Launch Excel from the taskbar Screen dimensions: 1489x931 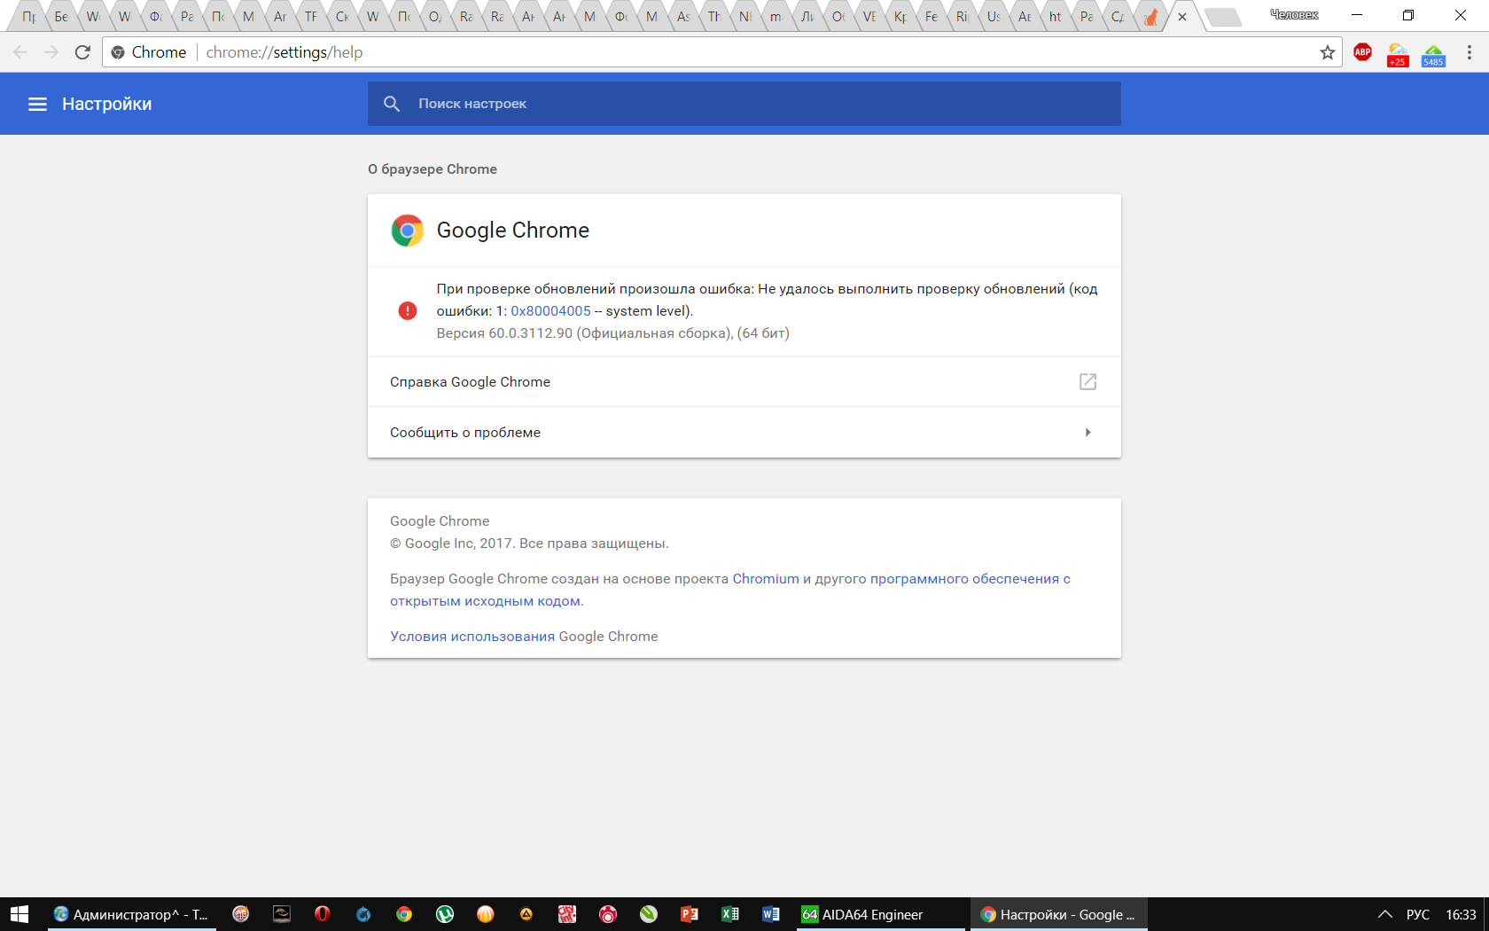[729, 914]
